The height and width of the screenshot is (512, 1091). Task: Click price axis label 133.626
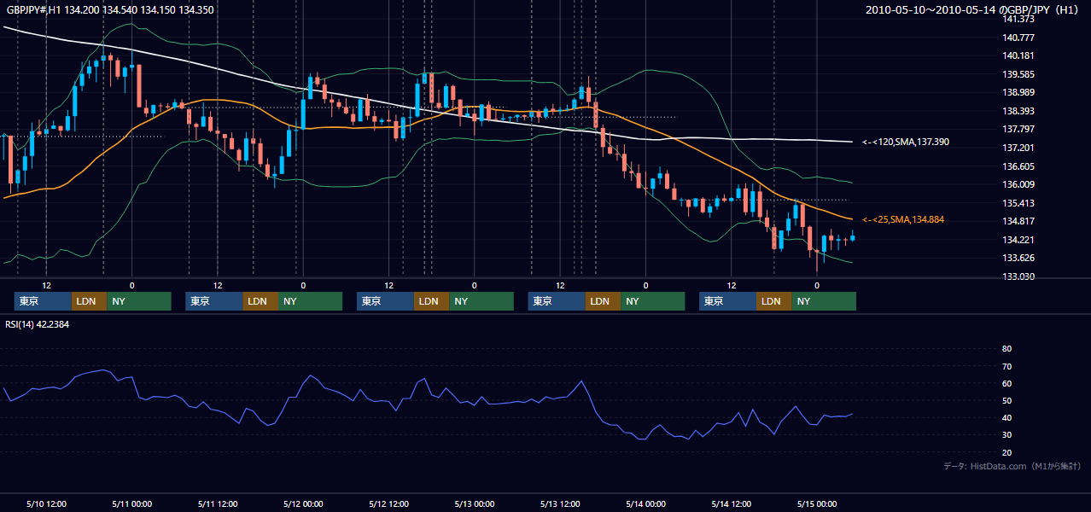(x=1018, y=258)
